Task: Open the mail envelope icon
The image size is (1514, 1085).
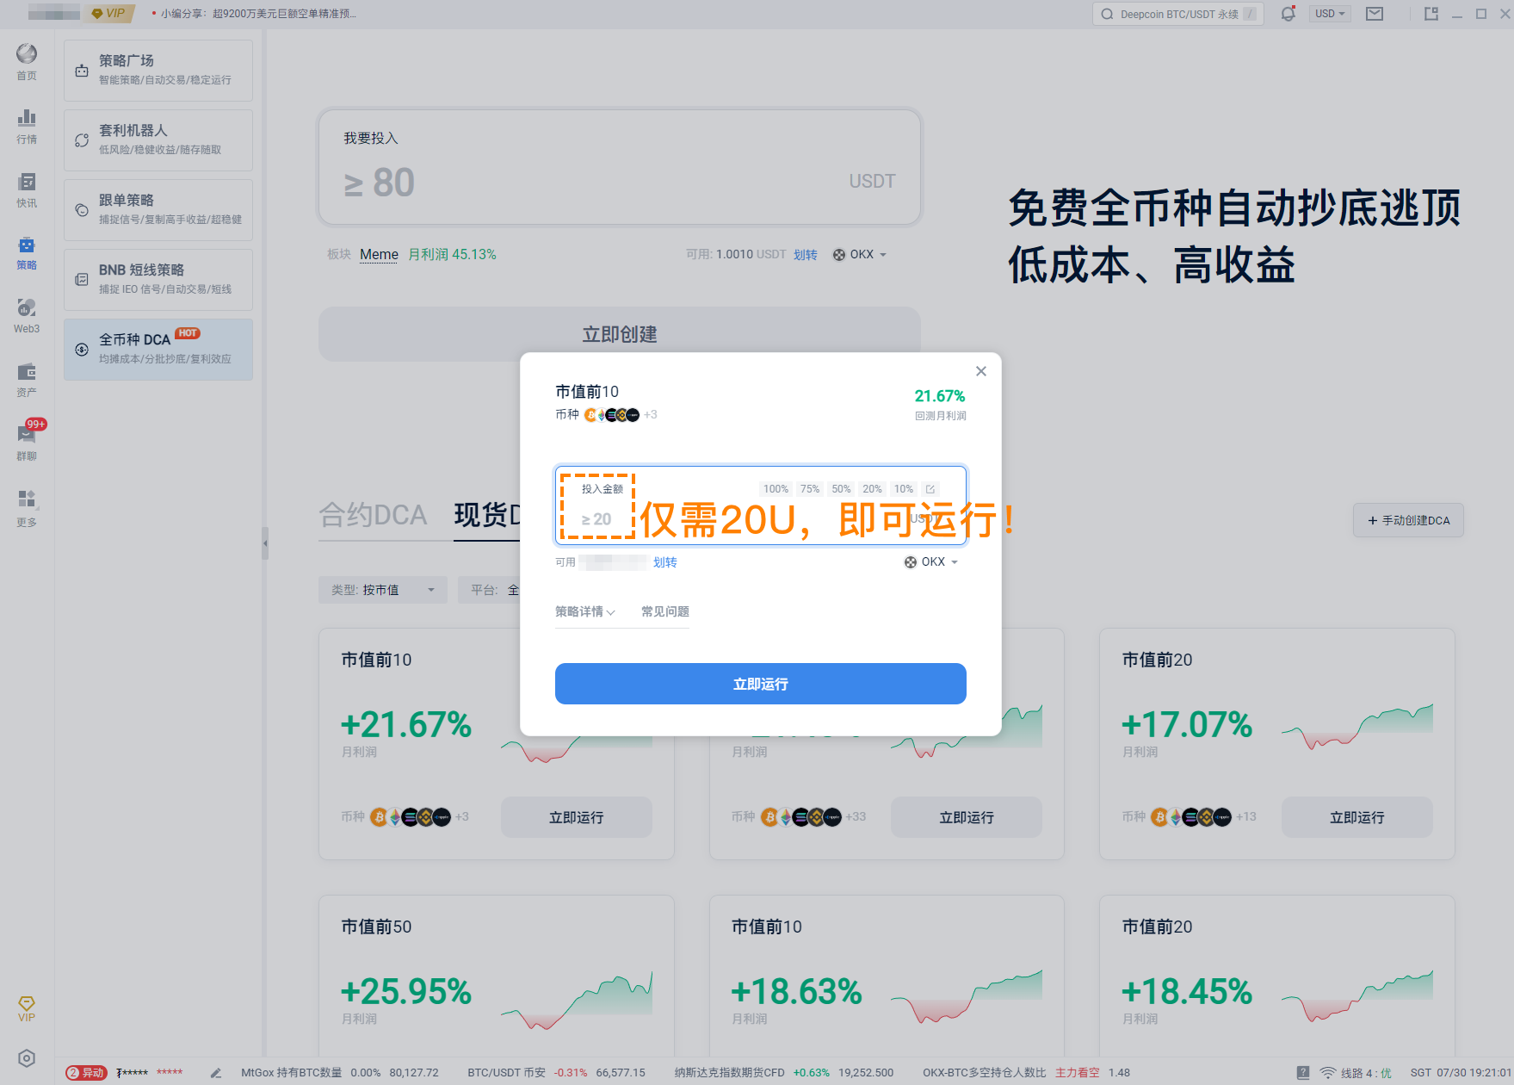Action: tap(1375, 14)
